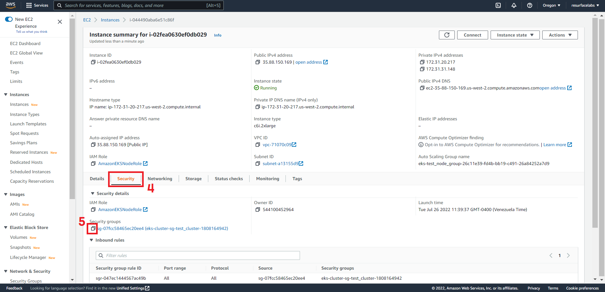Viewport: 605px width, 292px height.
Task: Select the Security tab
Action: [126, 179]
